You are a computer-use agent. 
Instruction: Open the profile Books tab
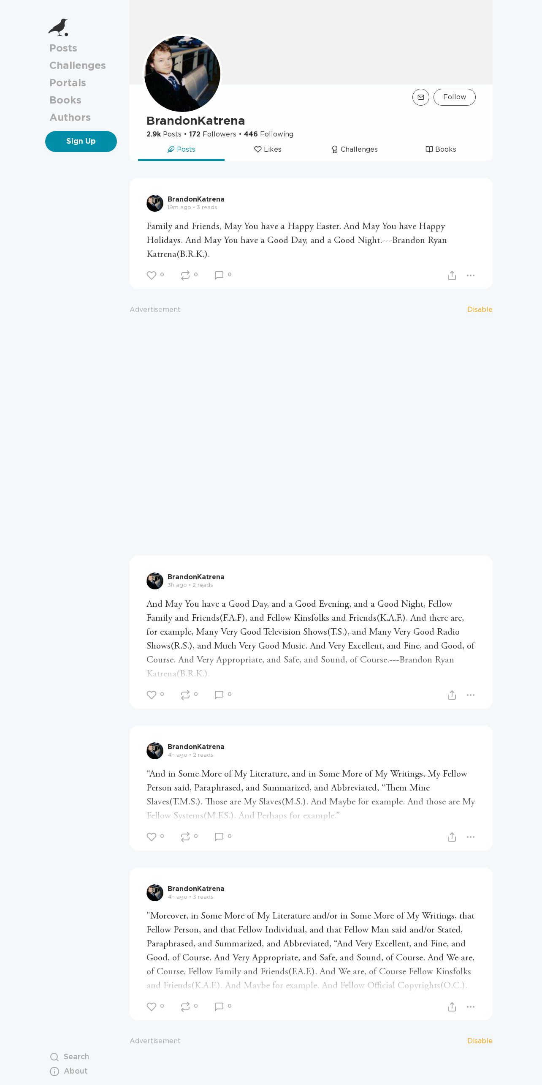coord(441,149)
